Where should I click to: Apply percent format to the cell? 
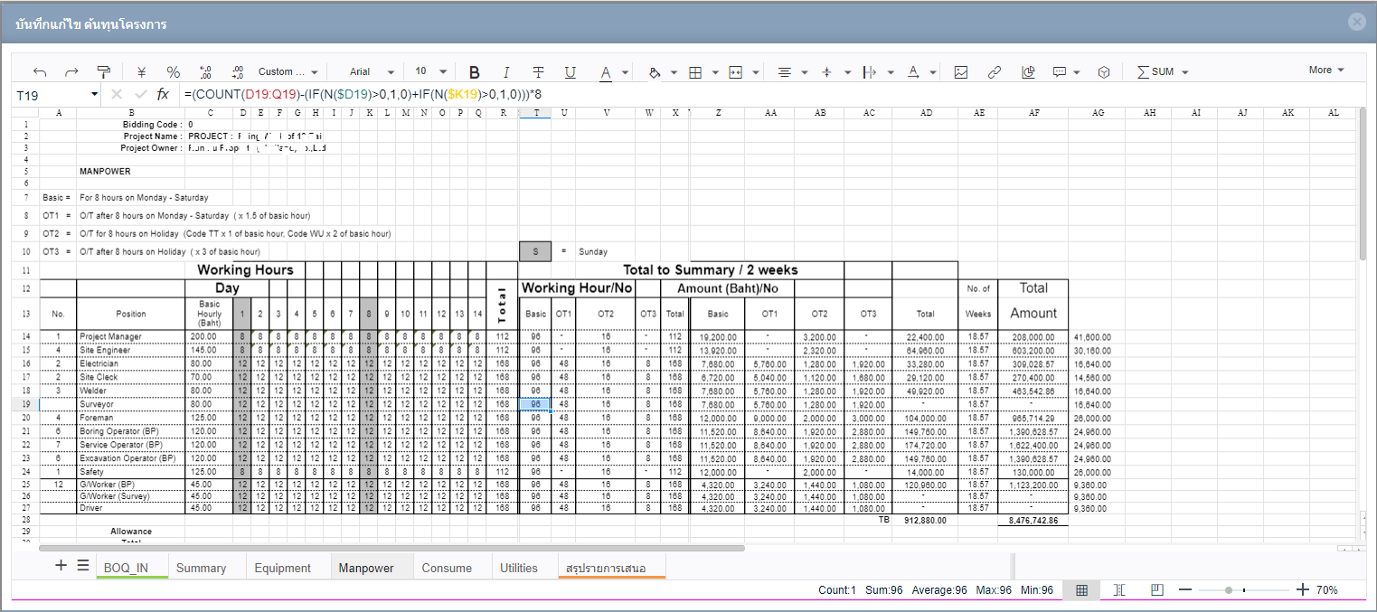point(174,72)
